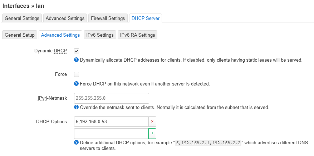This screenshot has height=156, width=314.
Task: Click the IPv4-Netmask input field
Action: [112, 98]
